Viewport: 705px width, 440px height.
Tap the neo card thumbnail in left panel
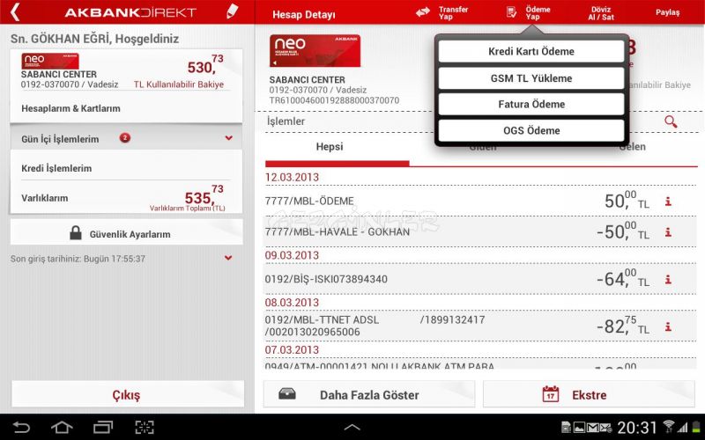pyautogui.click(x=50, y=61)
